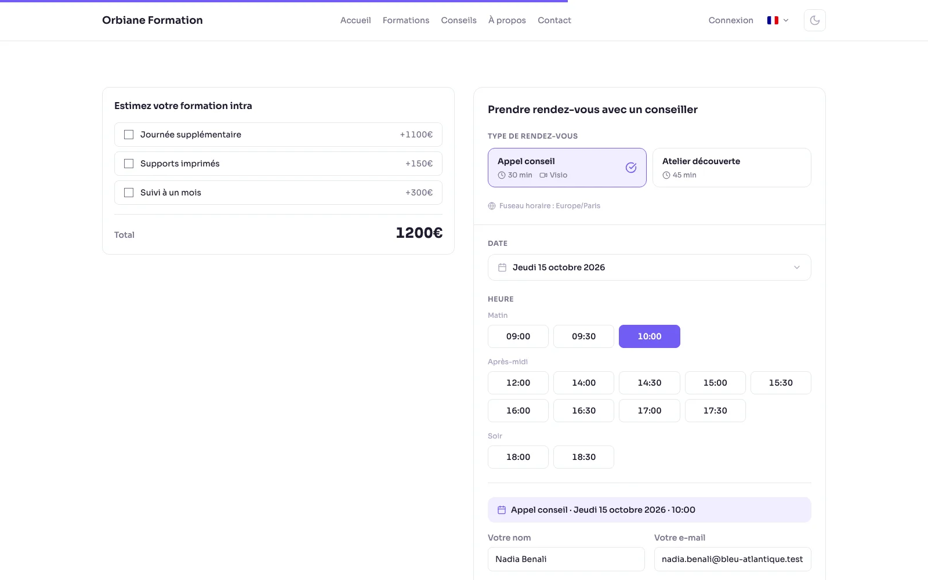The height and width of the screenshot is (580, 928).
Task: Check the Journée supplémentaire option
Action: click(x=129, y=135)
